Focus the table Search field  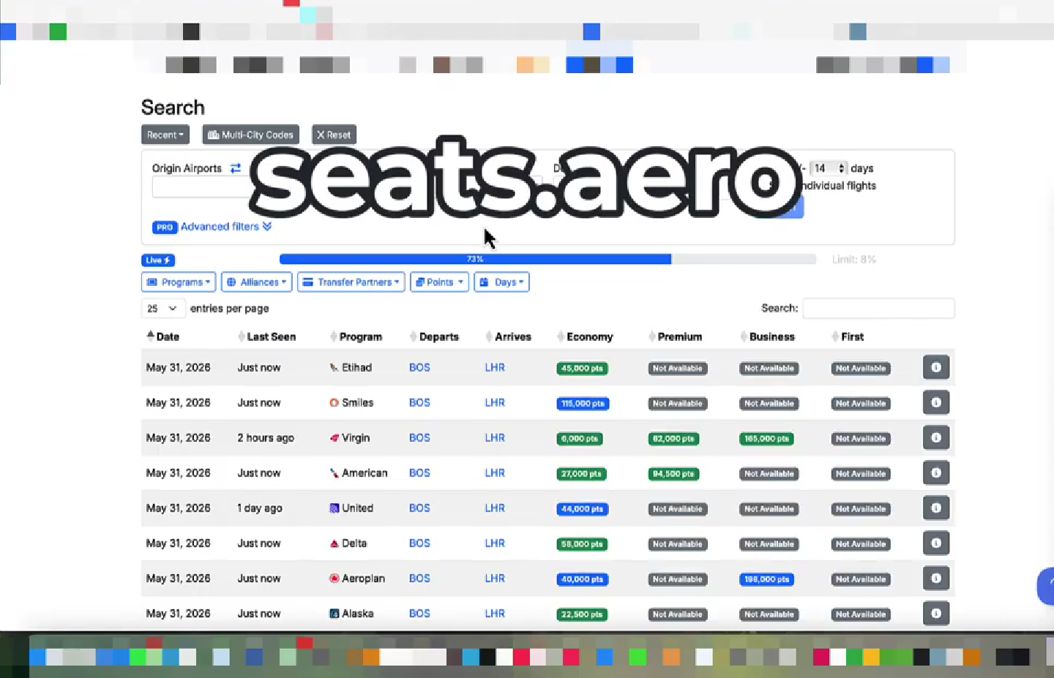[x=878, y=309]
